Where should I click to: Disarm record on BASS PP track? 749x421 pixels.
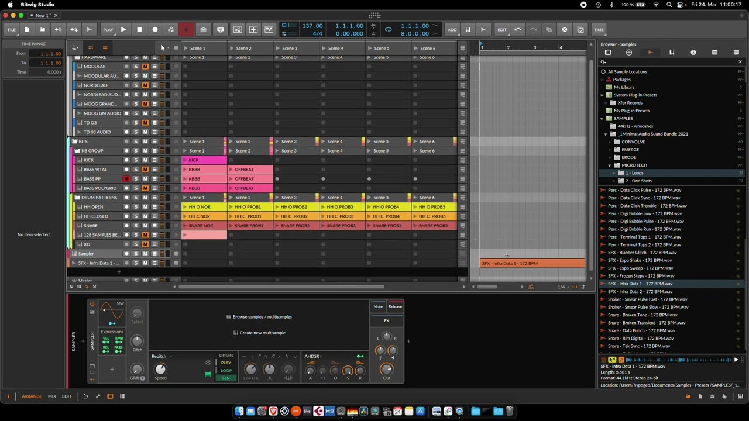[x=126, y=179]
